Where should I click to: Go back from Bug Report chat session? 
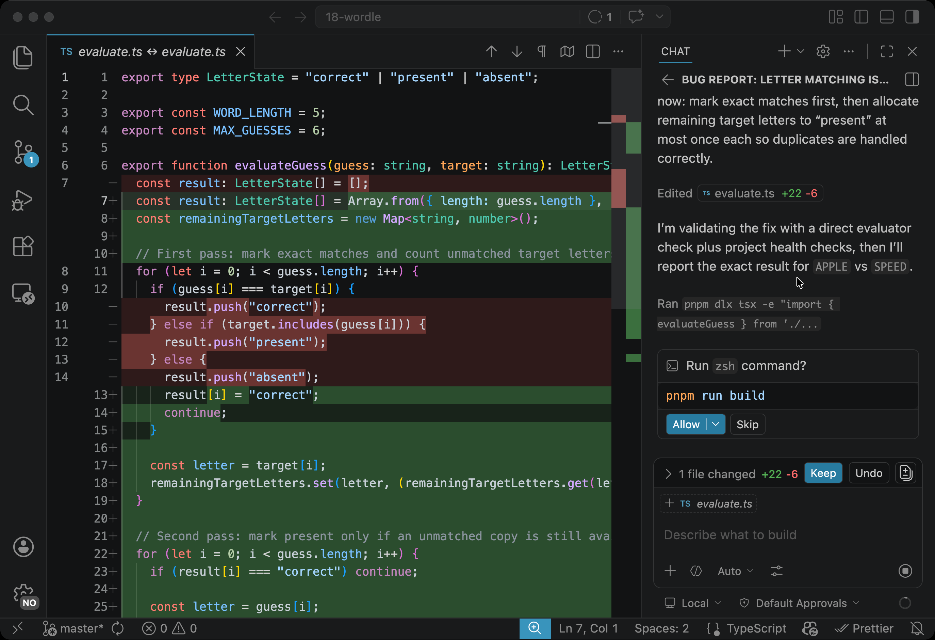tap(668, 80)
